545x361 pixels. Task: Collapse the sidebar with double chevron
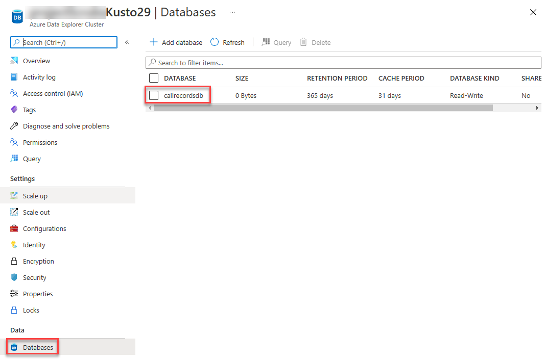(x=127, y=42)
